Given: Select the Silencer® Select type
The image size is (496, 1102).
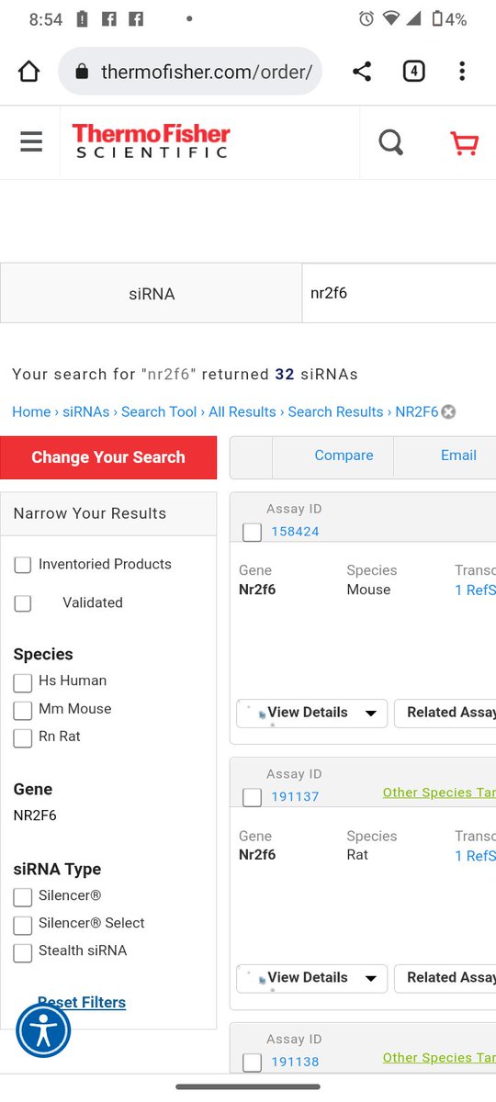Looking at the screenshot, I should click(x=23, y=924).
